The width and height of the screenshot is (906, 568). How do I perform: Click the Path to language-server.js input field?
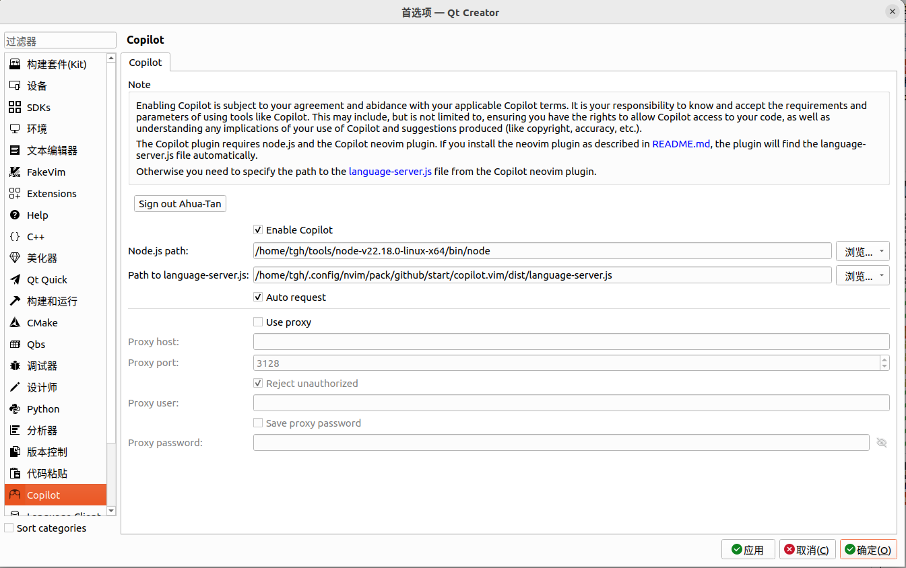click(542, 275)
